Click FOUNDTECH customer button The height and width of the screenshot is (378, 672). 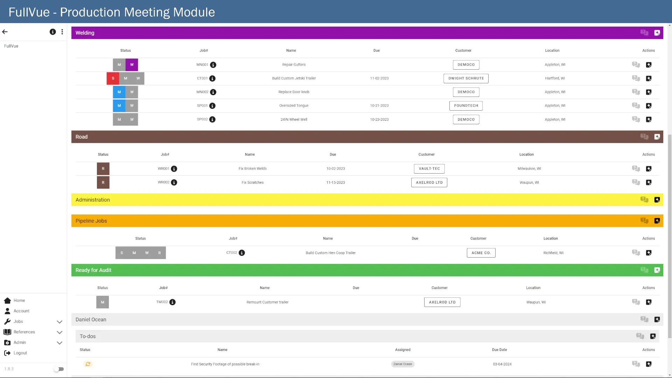(x=466, y=106)
